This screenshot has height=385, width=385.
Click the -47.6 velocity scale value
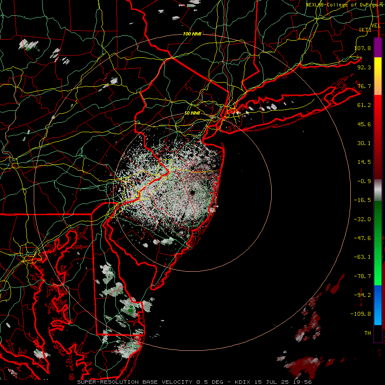tap(363, 238)
